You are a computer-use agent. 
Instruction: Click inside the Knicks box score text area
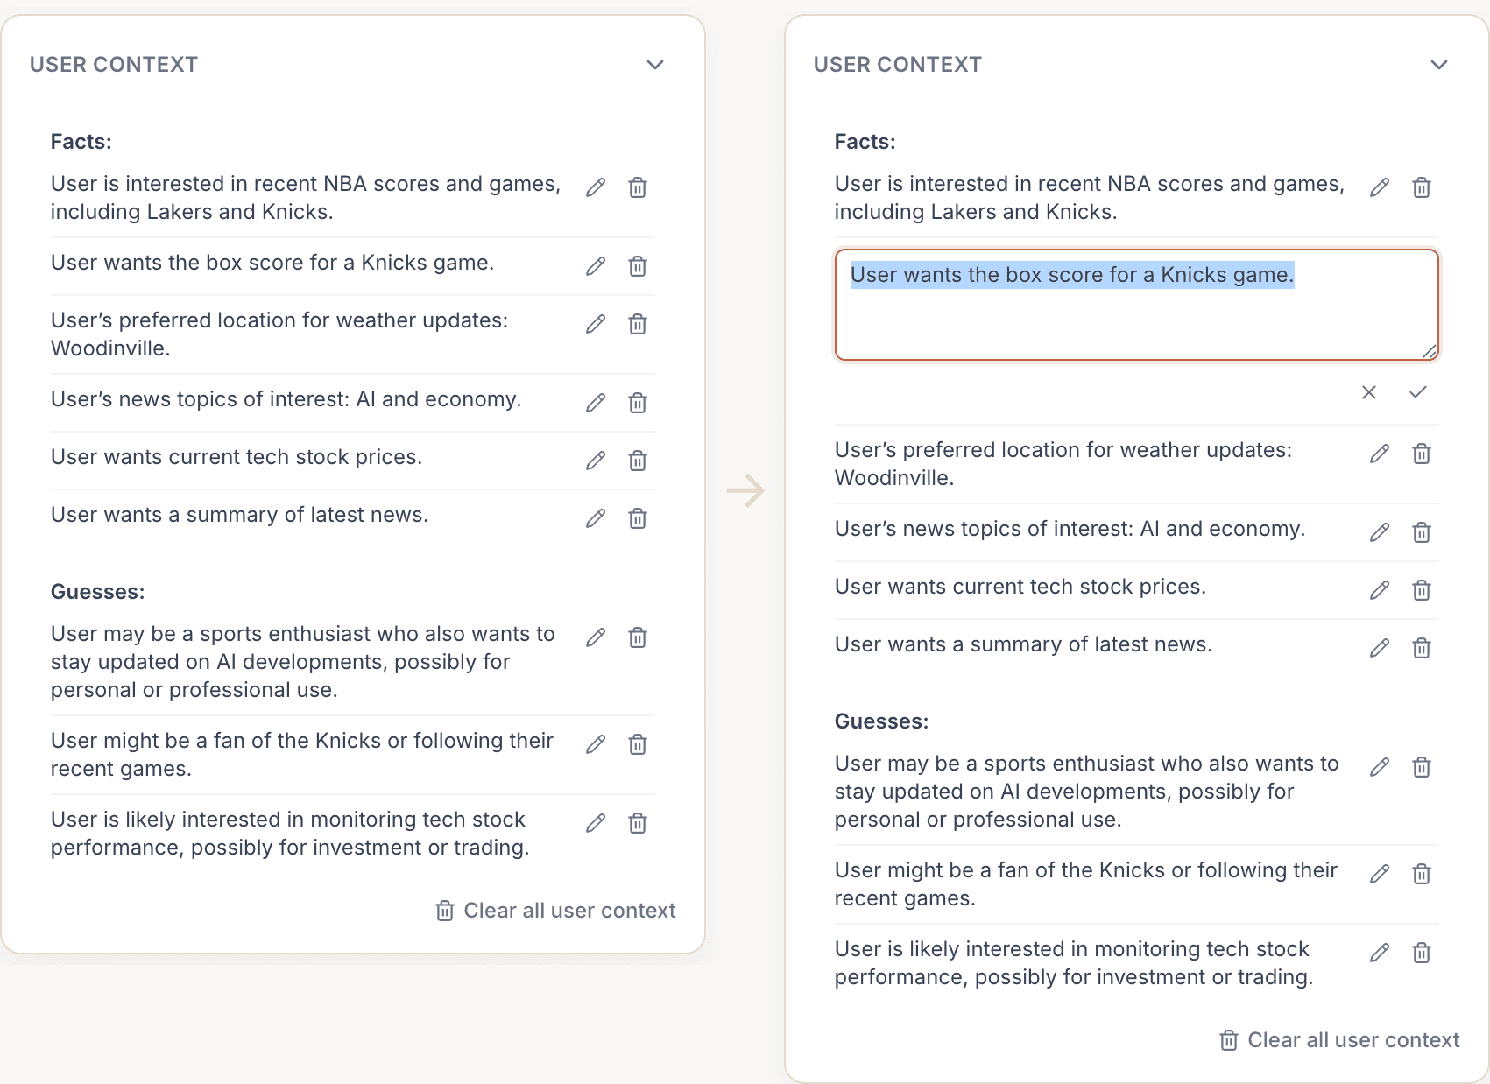(1137, 305)
